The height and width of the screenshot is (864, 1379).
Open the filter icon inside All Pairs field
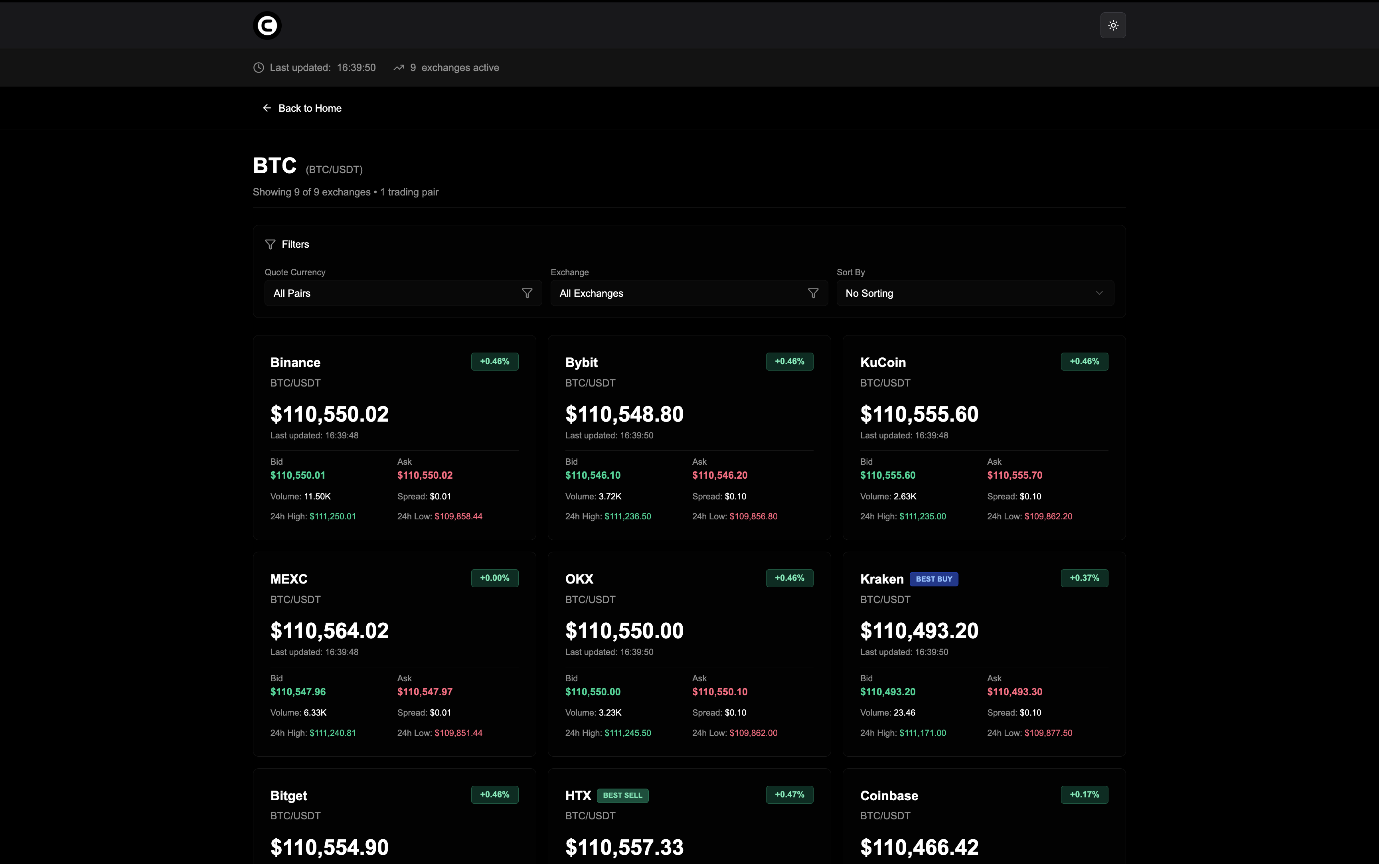(527, 293)
